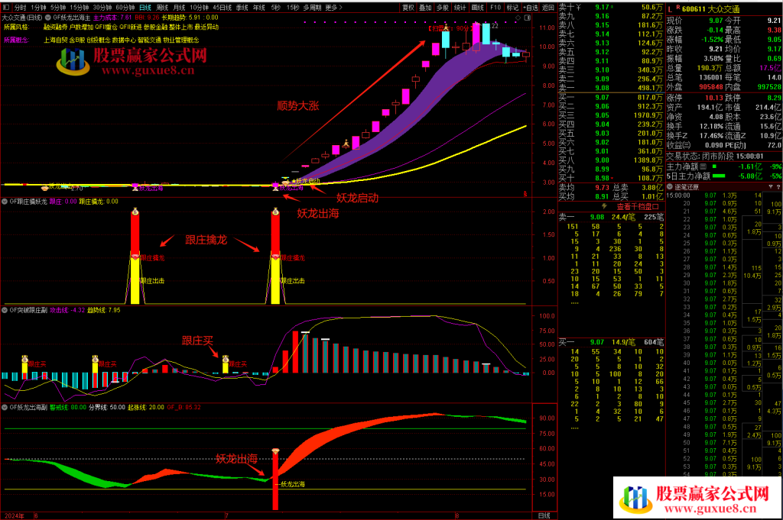
Task: Click the red grid icon at top-left
Action: [7, 7]
